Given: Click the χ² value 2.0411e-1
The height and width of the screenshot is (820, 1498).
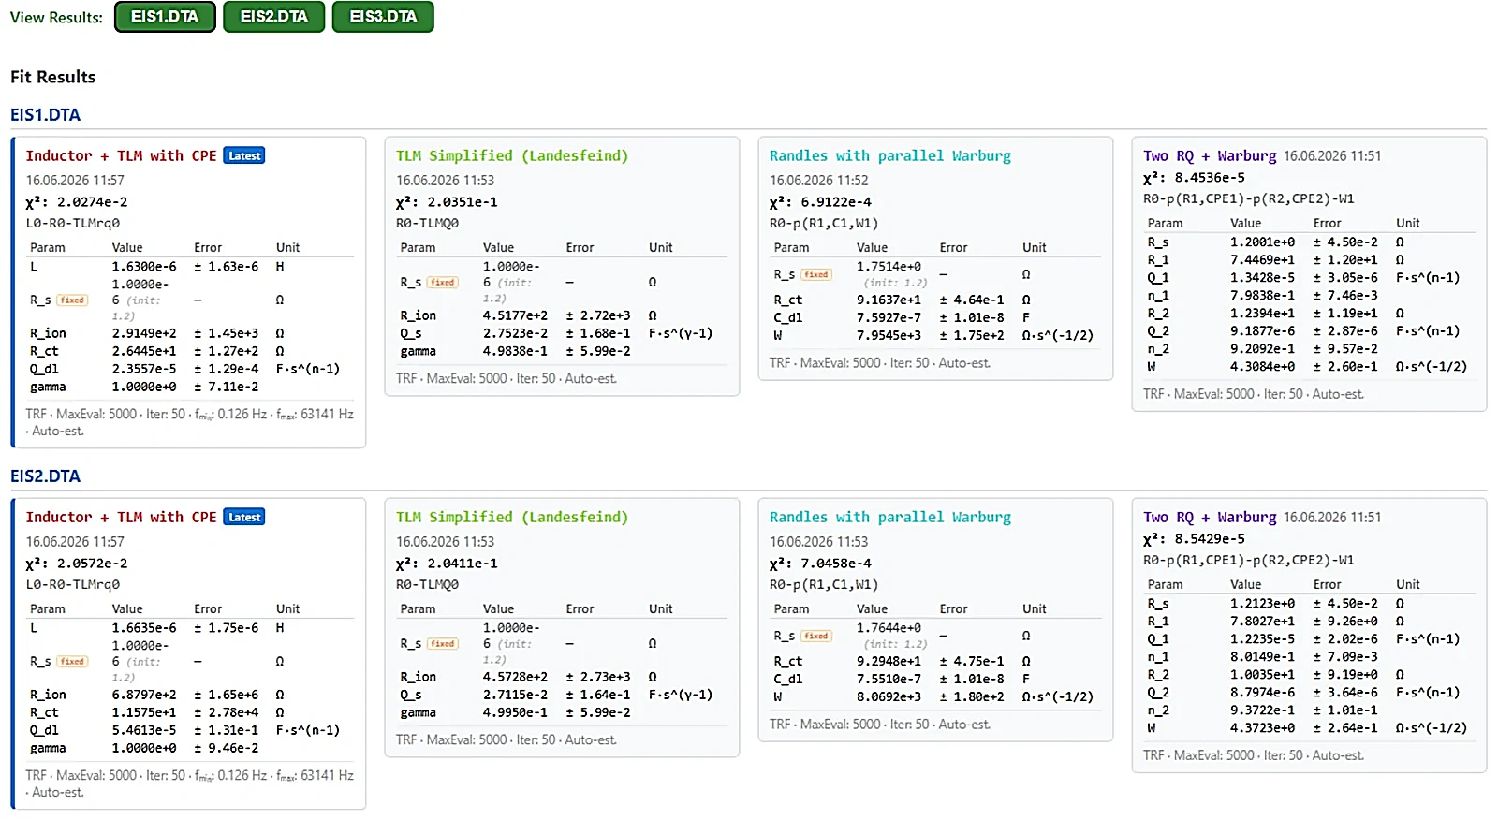Looking at the screenshot, I should 463,564.
